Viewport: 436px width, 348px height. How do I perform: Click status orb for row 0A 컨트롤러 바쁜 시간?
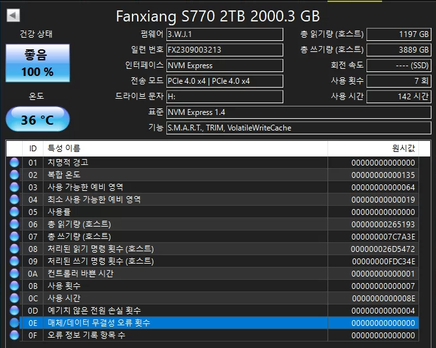(x=14, y=273)
